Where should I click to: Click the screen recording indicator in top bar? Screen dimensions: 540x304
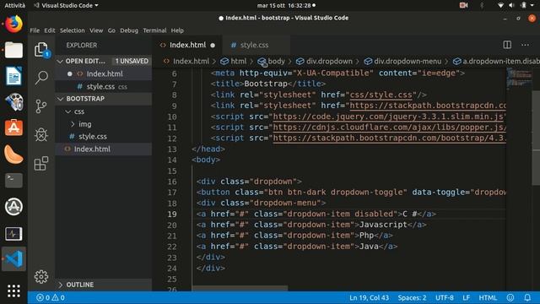(463, 5)
